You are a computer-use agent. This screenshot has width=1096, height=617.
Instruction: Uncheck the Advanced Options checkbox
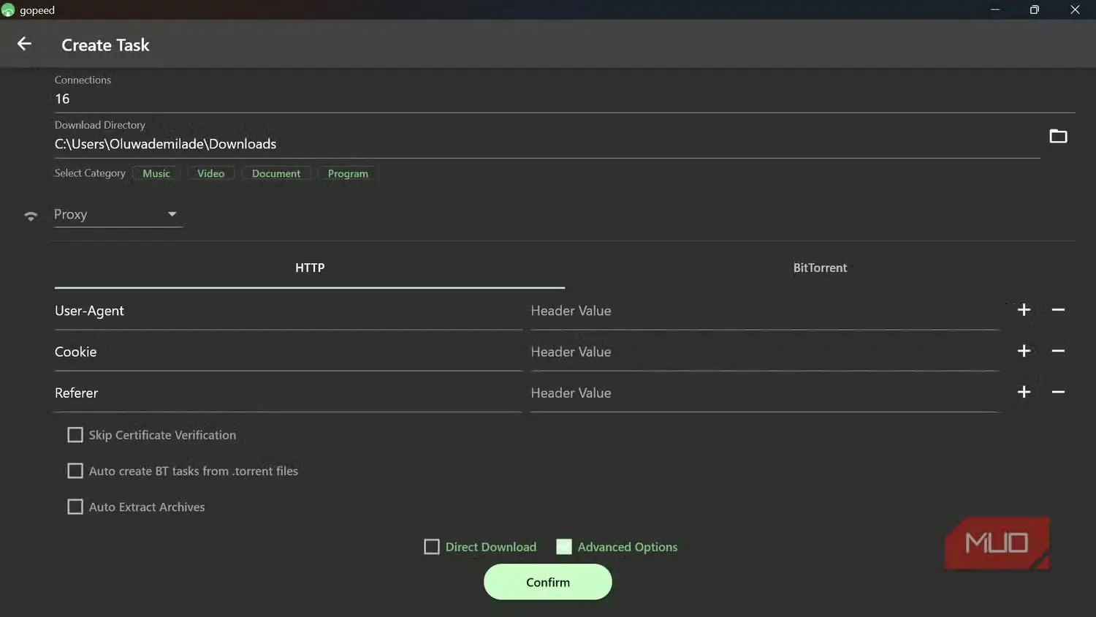(564, 547)
